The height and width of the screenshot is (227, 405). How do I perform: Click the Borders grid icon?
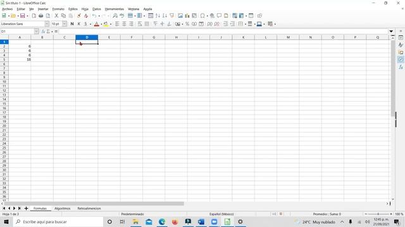[240, 24]
